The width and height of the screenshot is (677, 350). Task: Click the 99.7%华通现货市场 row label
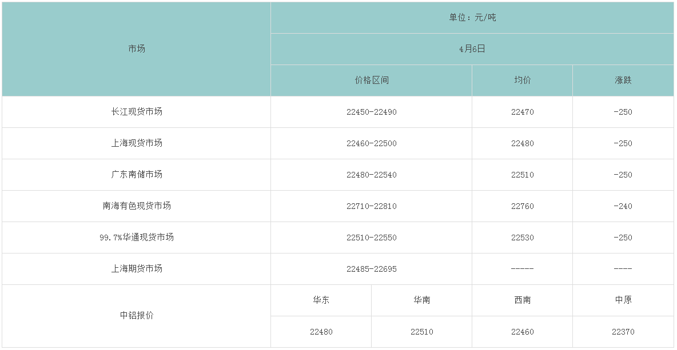pyautogui.click(x=137, y=238)
